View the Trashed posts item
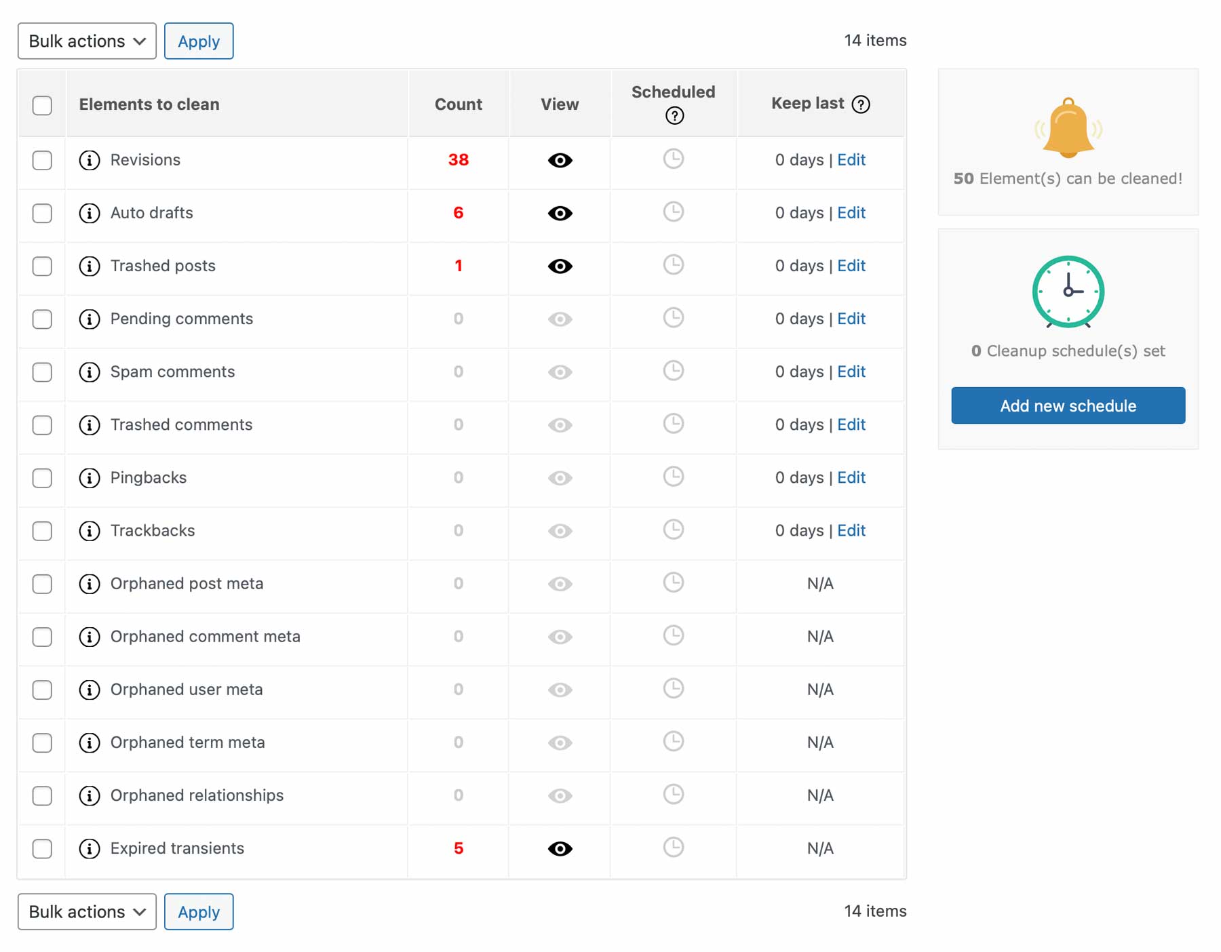This screenshot has width=1221, height=952. [x=559, y=266]
